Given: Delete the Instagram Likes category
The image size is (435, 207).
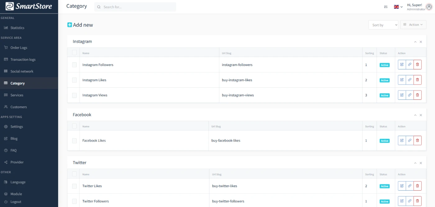Looking at the screenshot, I should tap(418, 80).
